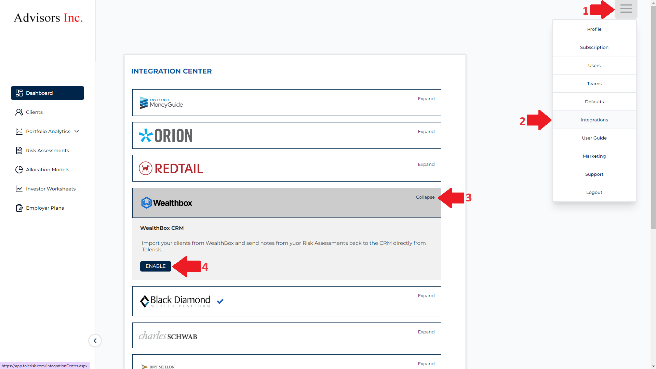Click the Allocation Models pie chart icon
This screenshot has height=369, width=656.
point(19,170)
